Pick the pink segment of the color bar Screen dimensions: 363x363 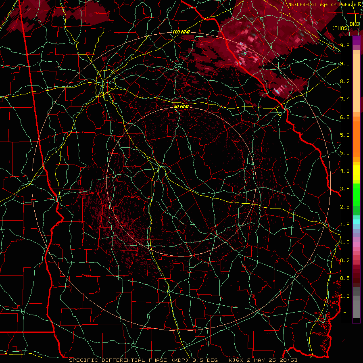[356, 244]
